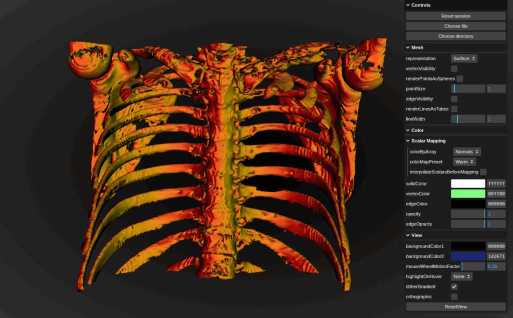Open the colorMapPreset Warm dropdown
This screenshot has width=513, height=318.
[464, 161]
